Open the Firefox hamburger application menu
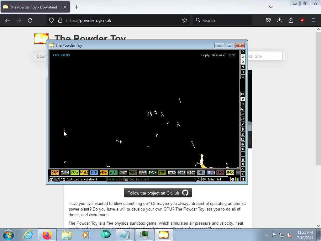This screenshot has height=241, width=321. (313, 20)
